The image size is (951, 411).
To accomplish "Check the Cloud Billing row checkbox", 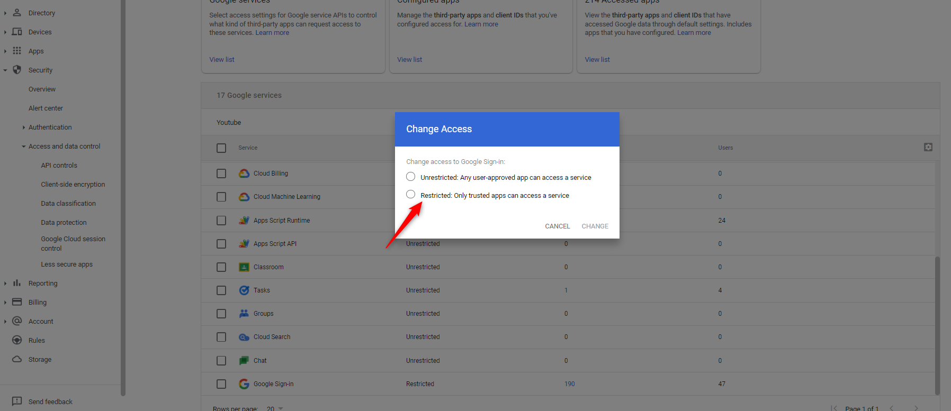I will tap(221, 173).
